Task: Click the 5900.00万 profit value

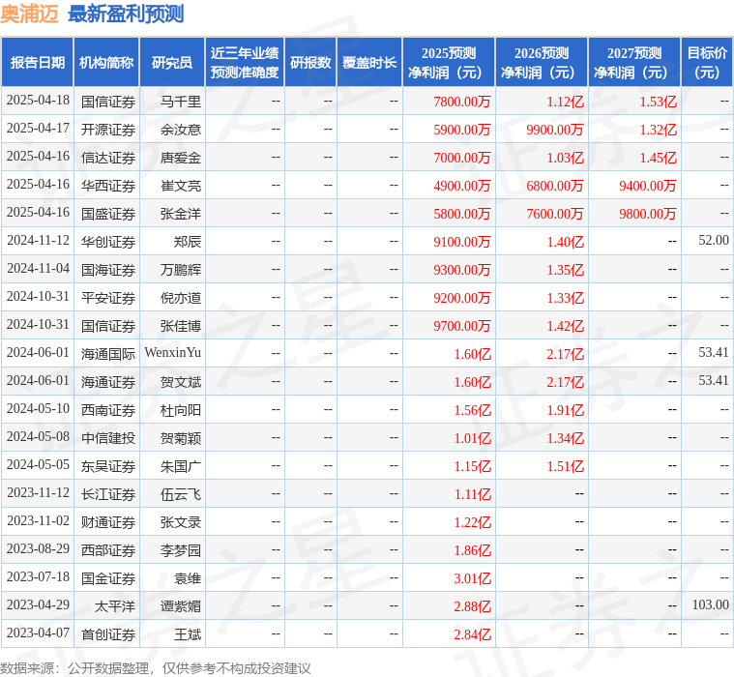Action: pos(461,130)
